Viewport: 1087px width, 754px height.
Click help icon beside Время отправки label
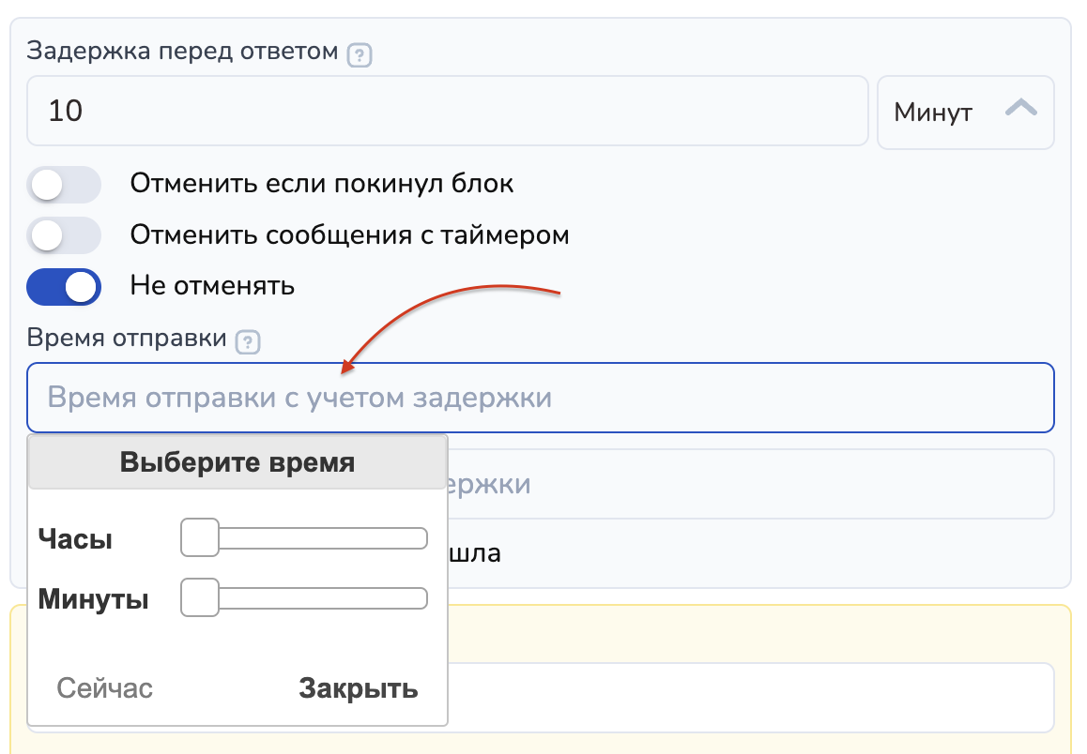click(x=248, y=342)
